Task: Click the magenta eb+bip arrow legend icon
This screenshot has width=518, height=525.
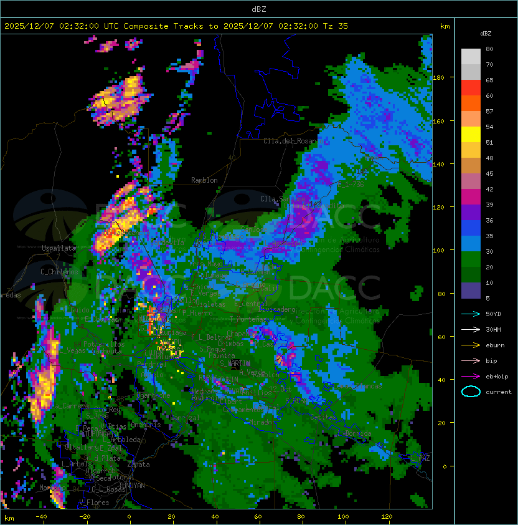Action: point(471,377)
